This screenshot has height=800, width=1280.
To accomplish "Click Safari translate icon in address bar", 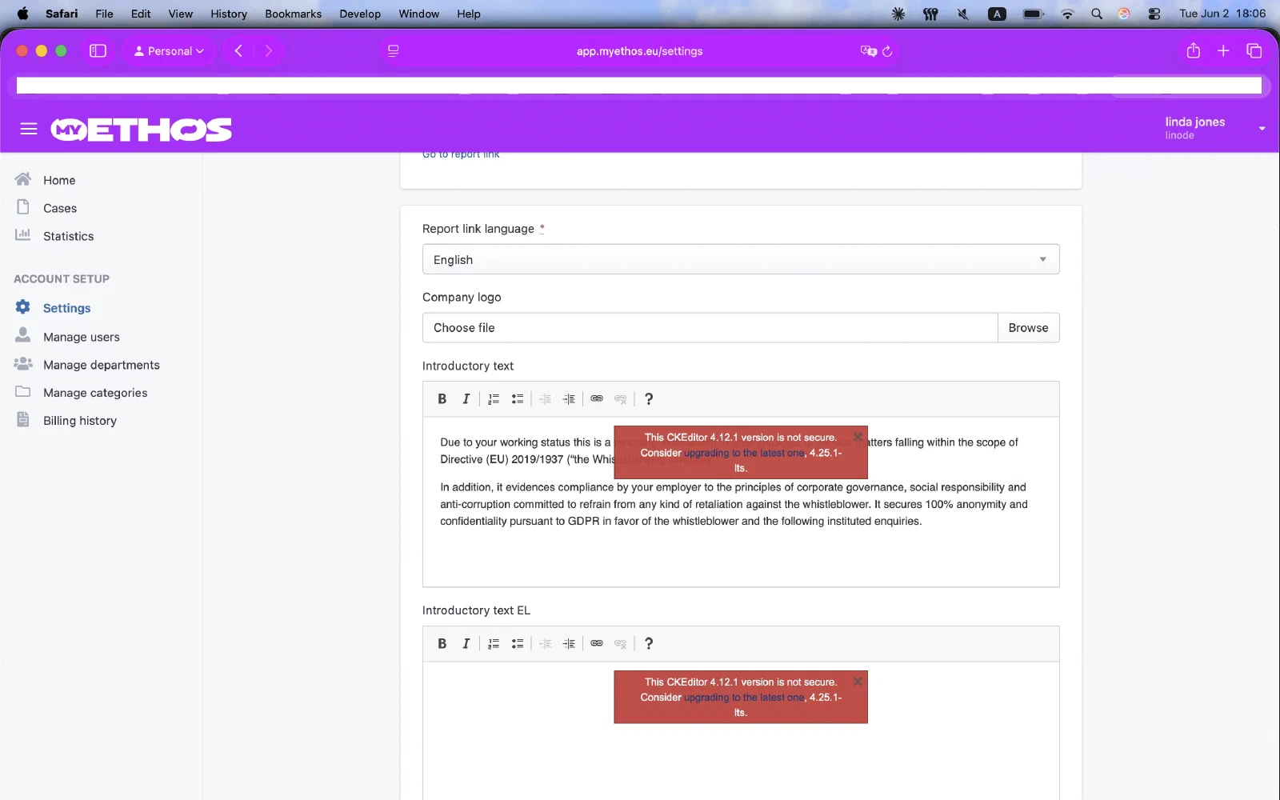I will pyautogui.click(x=868, y=51).
